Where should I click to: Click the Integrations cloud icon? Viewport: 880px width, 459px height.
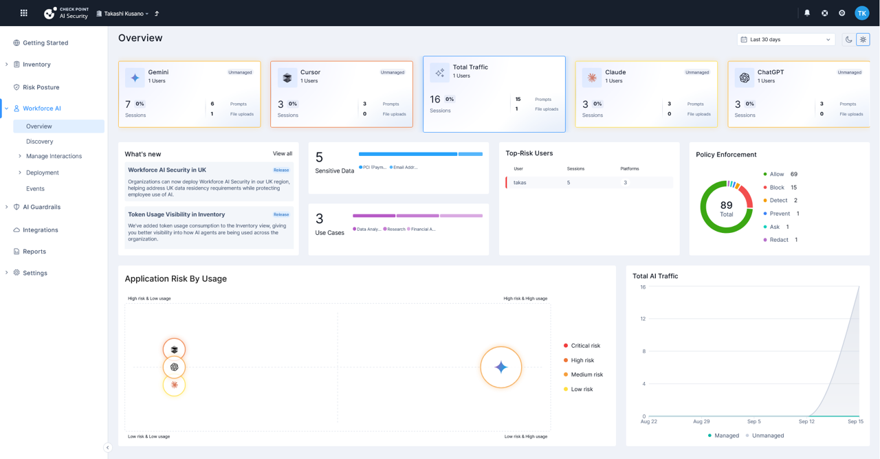(x=16, y=230)
